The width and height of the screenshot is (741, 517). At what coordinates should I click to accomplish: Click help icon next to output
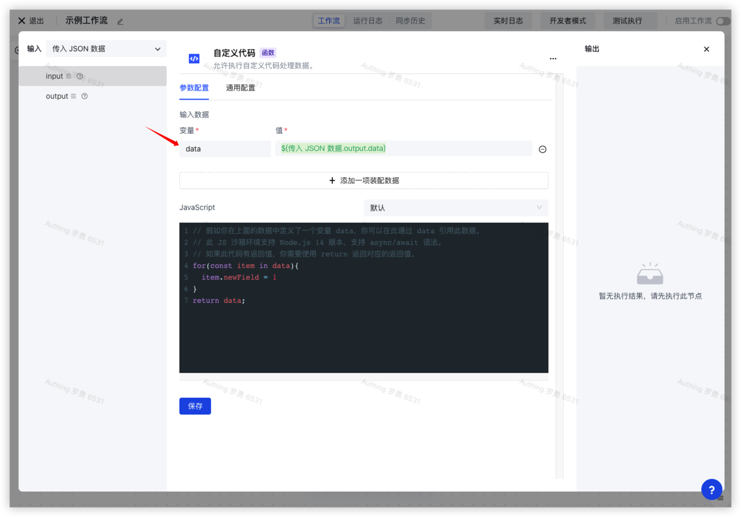[x=84, y=96]
